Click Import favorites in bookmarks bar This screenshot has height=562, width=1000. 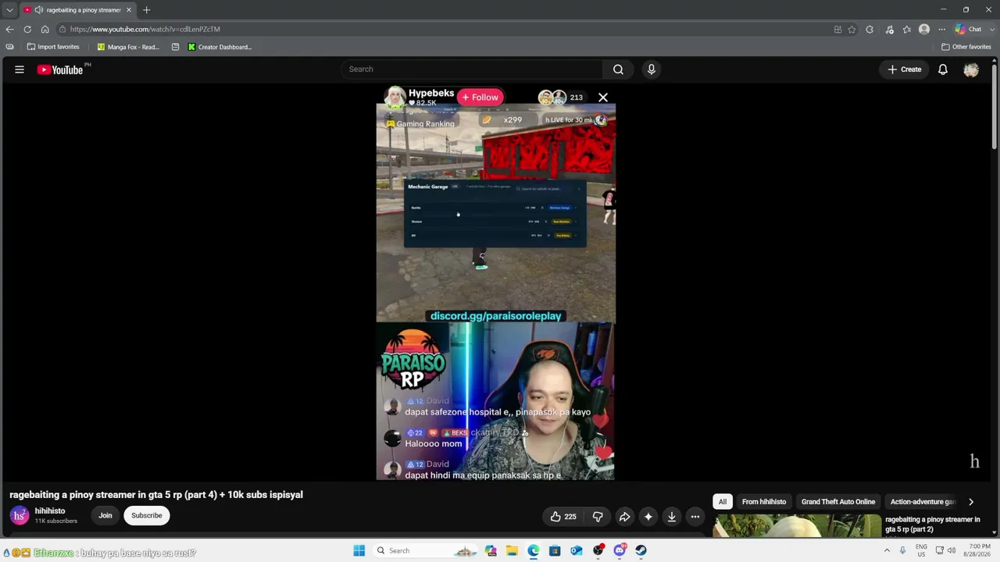tap(53, 47)
